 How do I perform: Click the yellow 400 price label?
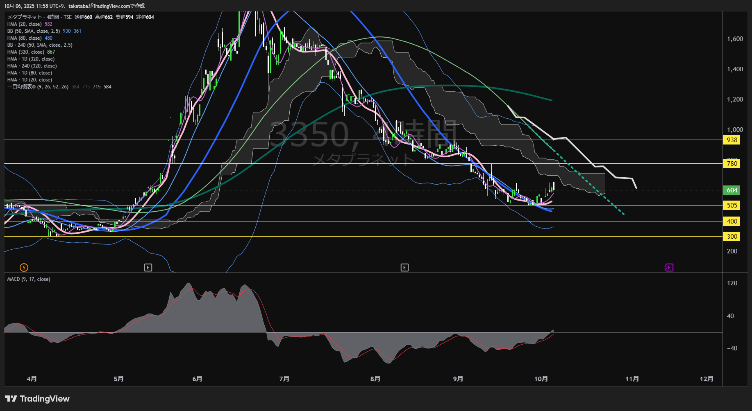(x=732, y=221)
